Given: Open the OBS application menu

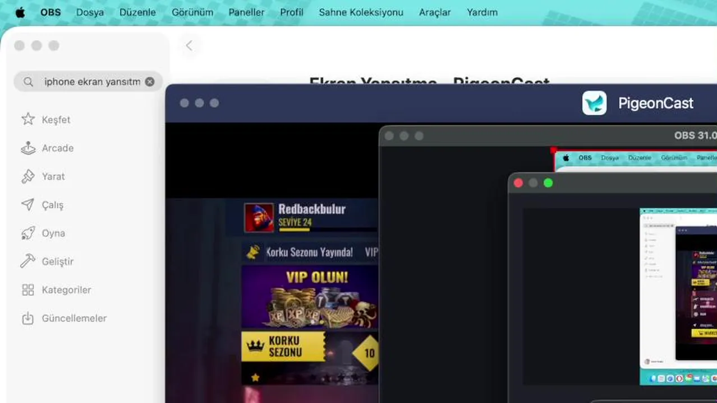Looking at the screenshot, I should tap(50, 12).
